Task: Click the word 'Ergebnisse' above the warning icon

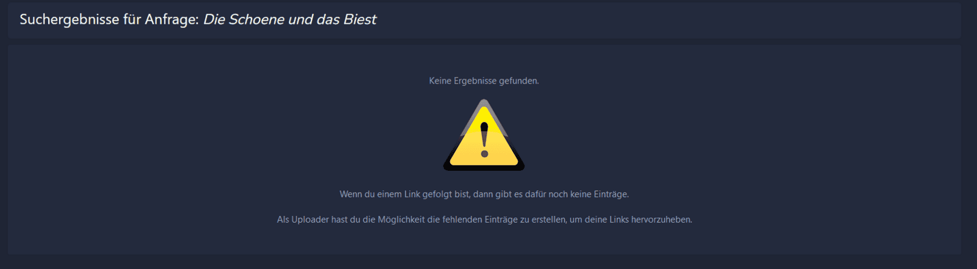Action: [475, 81]
